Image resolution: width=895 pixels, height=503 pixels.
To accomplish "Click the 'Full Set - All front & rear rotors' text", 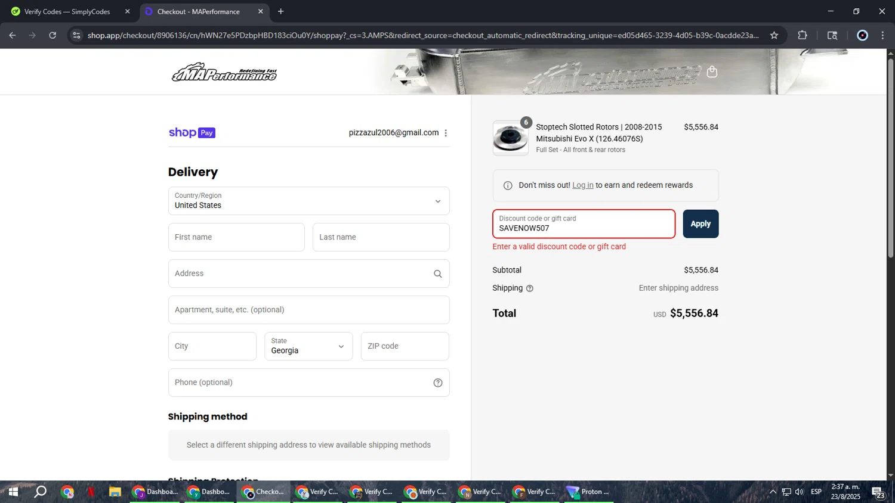I will (581, 150).
